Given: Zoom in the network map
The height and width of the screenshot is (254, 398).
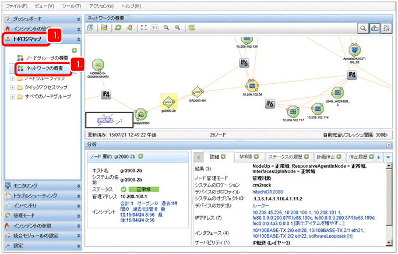Looking at the screenshot, I should [177, 27].
